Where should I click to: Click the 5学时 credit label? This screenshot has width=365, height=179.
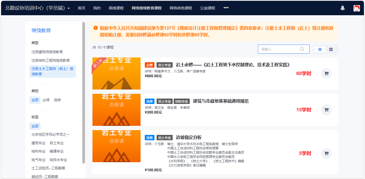[305, 153]
